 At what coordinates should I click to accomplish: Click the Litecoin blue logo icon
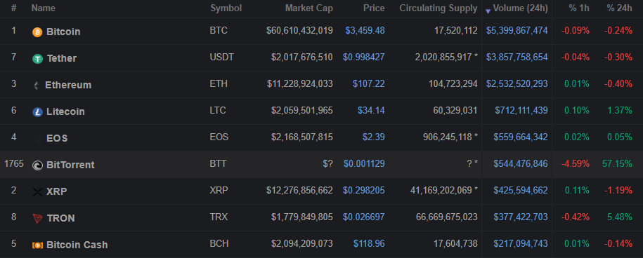pos(37,112)
